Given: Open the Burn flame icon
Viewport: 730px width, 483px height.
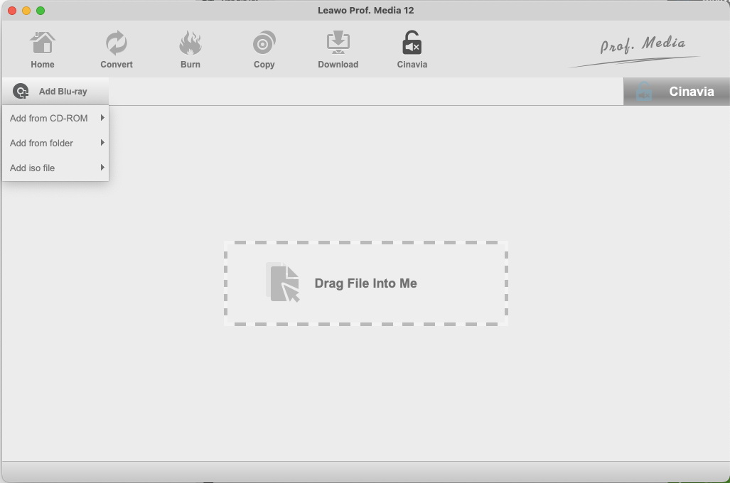Looking at the screenshot, I should 190,43.
